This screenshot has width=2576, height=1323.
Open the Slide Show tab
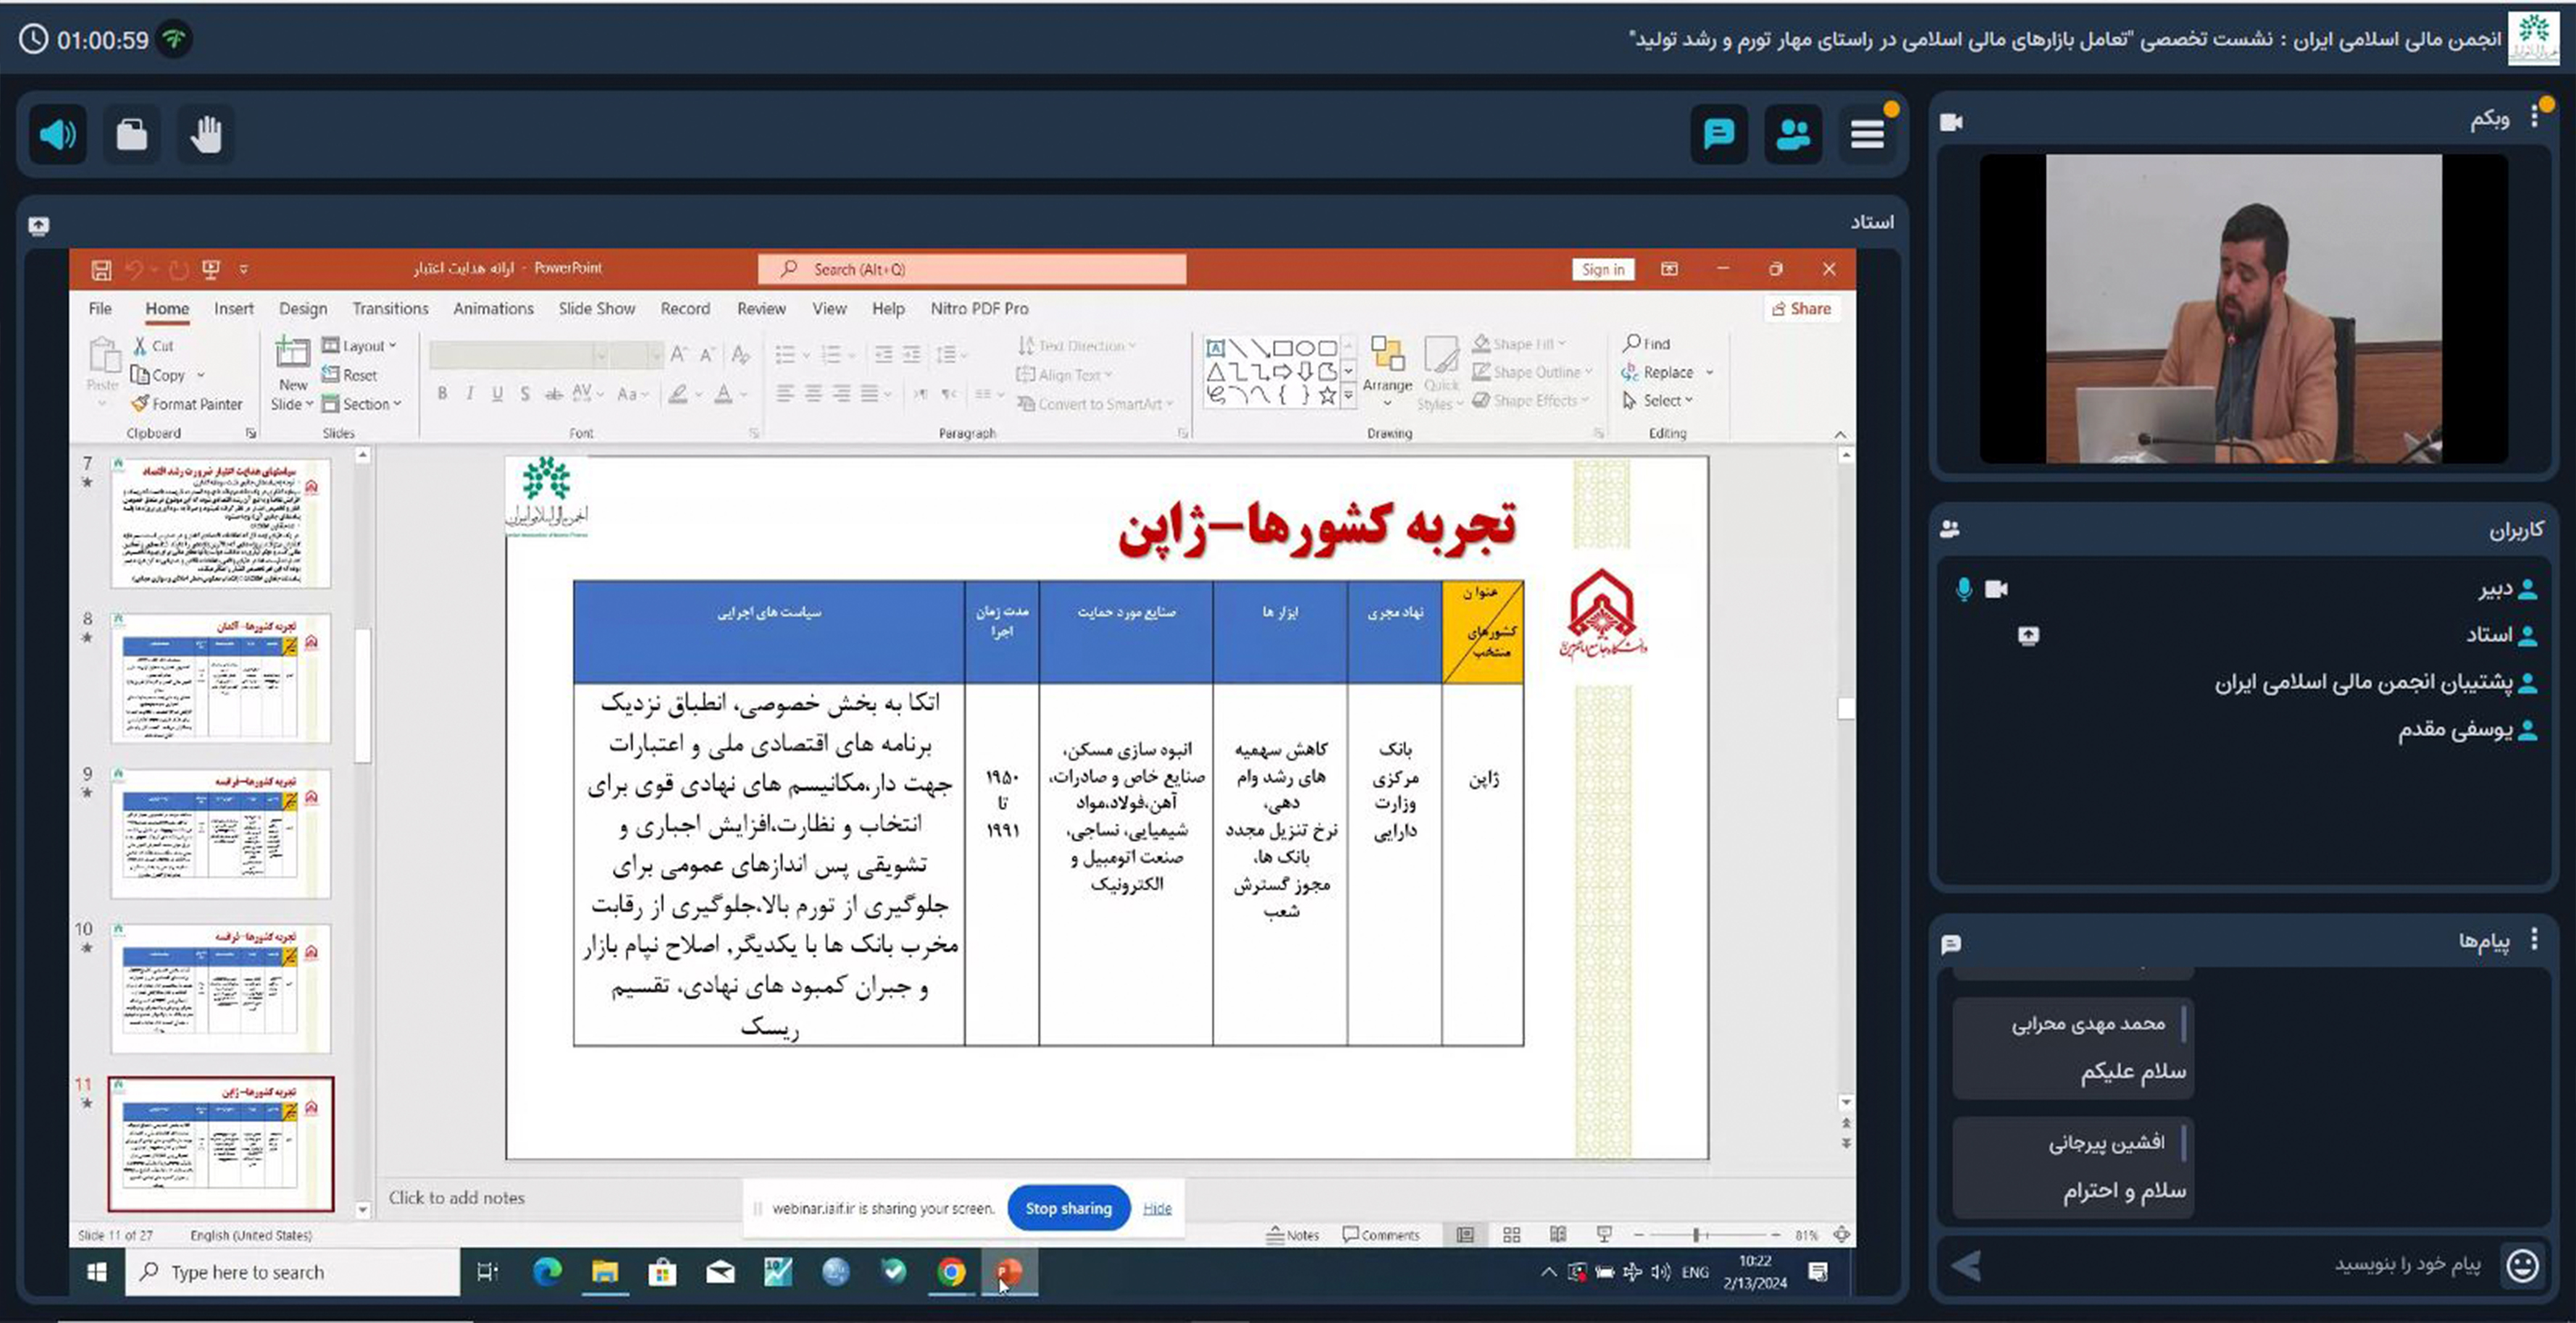596,309
